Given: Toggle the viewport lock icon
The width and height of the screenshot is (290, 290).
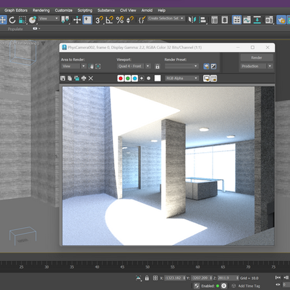Looking at the screenshot, I should click(157, 67).
